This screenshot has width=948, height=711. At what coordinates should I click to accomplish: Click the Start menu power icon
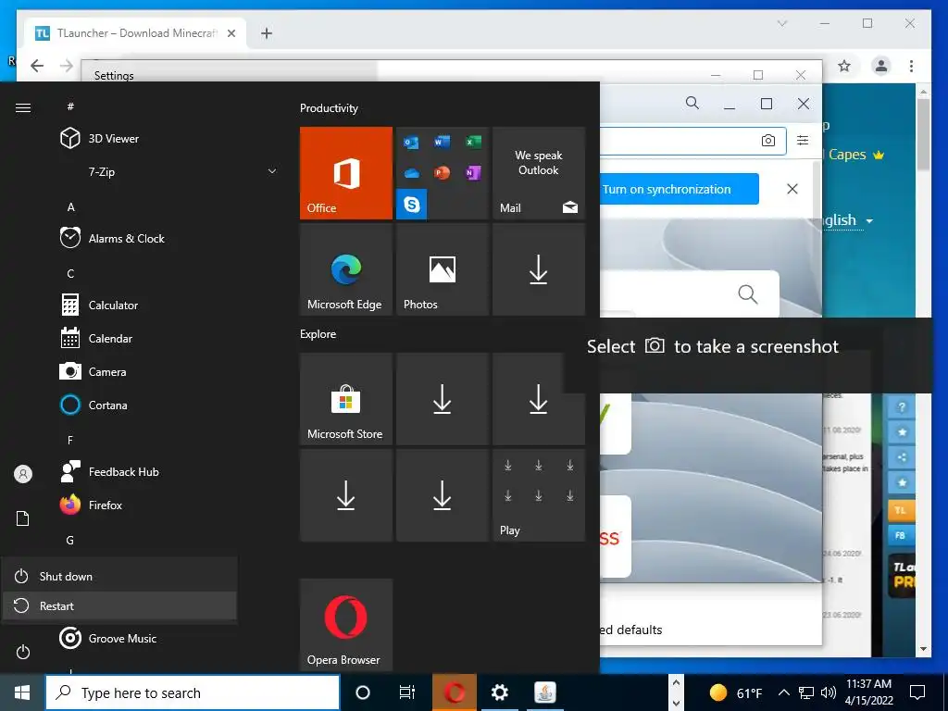coord(23,652)
